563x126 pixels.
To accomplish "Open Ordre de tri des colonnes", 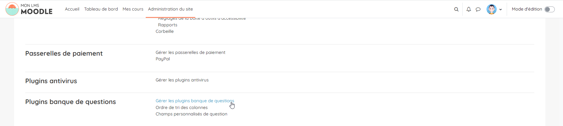I will click(182, 108).
